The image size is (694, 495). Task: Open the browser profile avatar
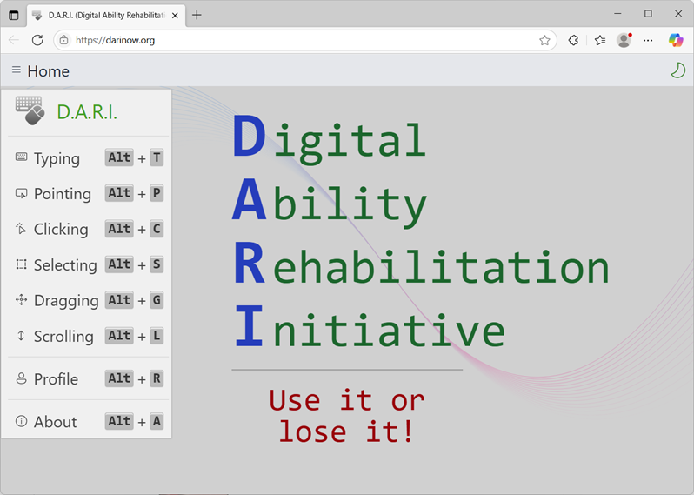coord(624,40)
